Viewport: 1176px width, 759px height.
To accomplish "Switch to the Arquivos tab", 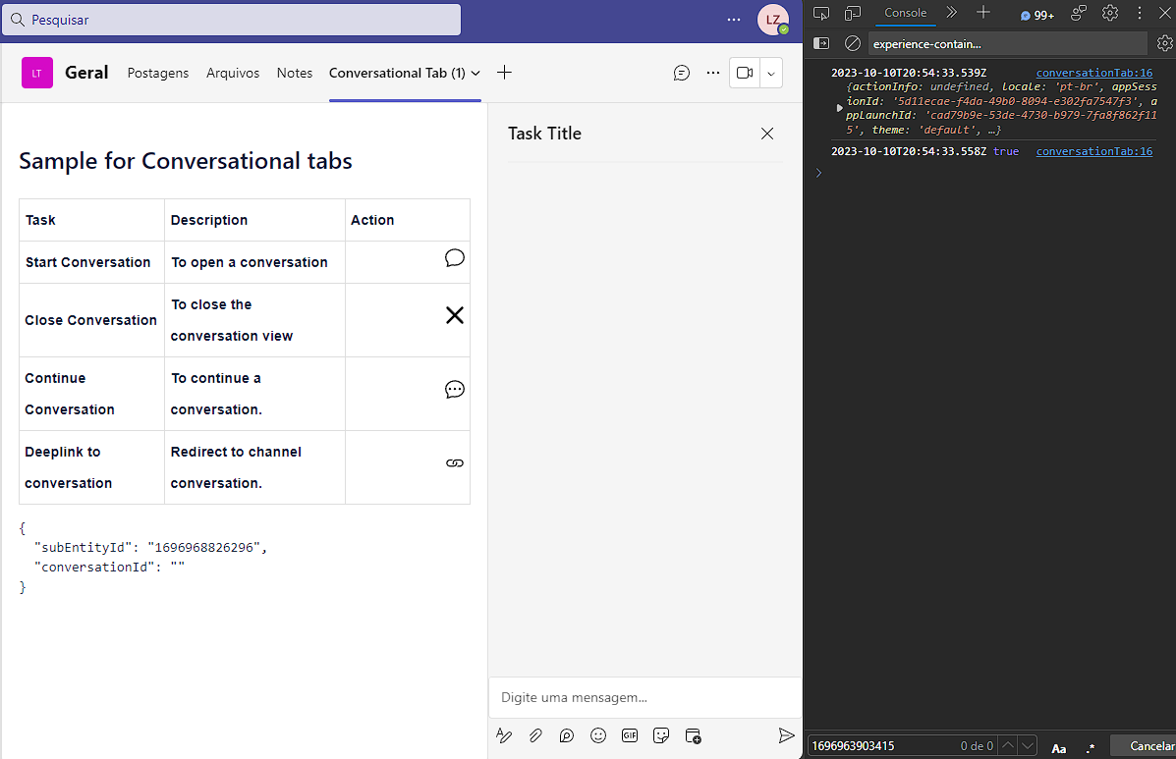I will click(233, 73).
